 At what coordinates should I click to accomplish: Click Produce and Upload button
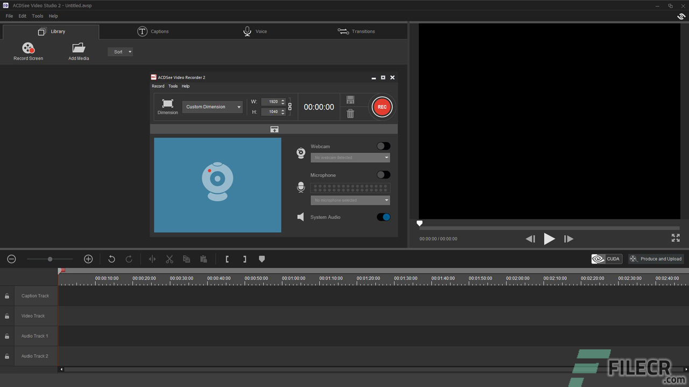[x=656, y=259]
